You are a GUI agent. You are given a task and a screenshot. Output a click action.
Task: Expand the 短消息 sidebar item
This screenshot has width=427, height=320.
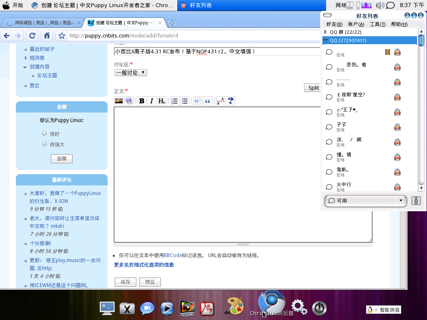pos(25,57)
